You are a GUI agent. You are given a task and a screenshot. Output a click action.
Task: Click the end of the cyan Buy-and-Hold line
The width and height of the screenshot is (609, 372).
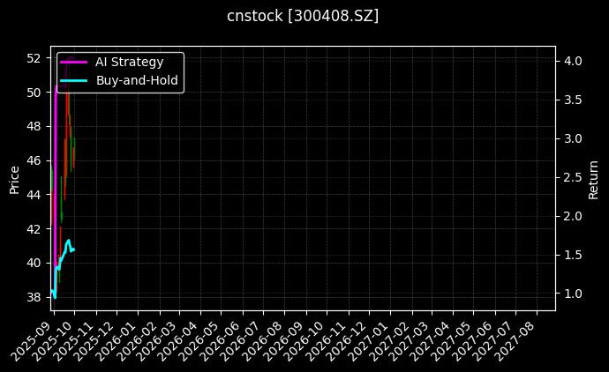click(x=74, y=249)
